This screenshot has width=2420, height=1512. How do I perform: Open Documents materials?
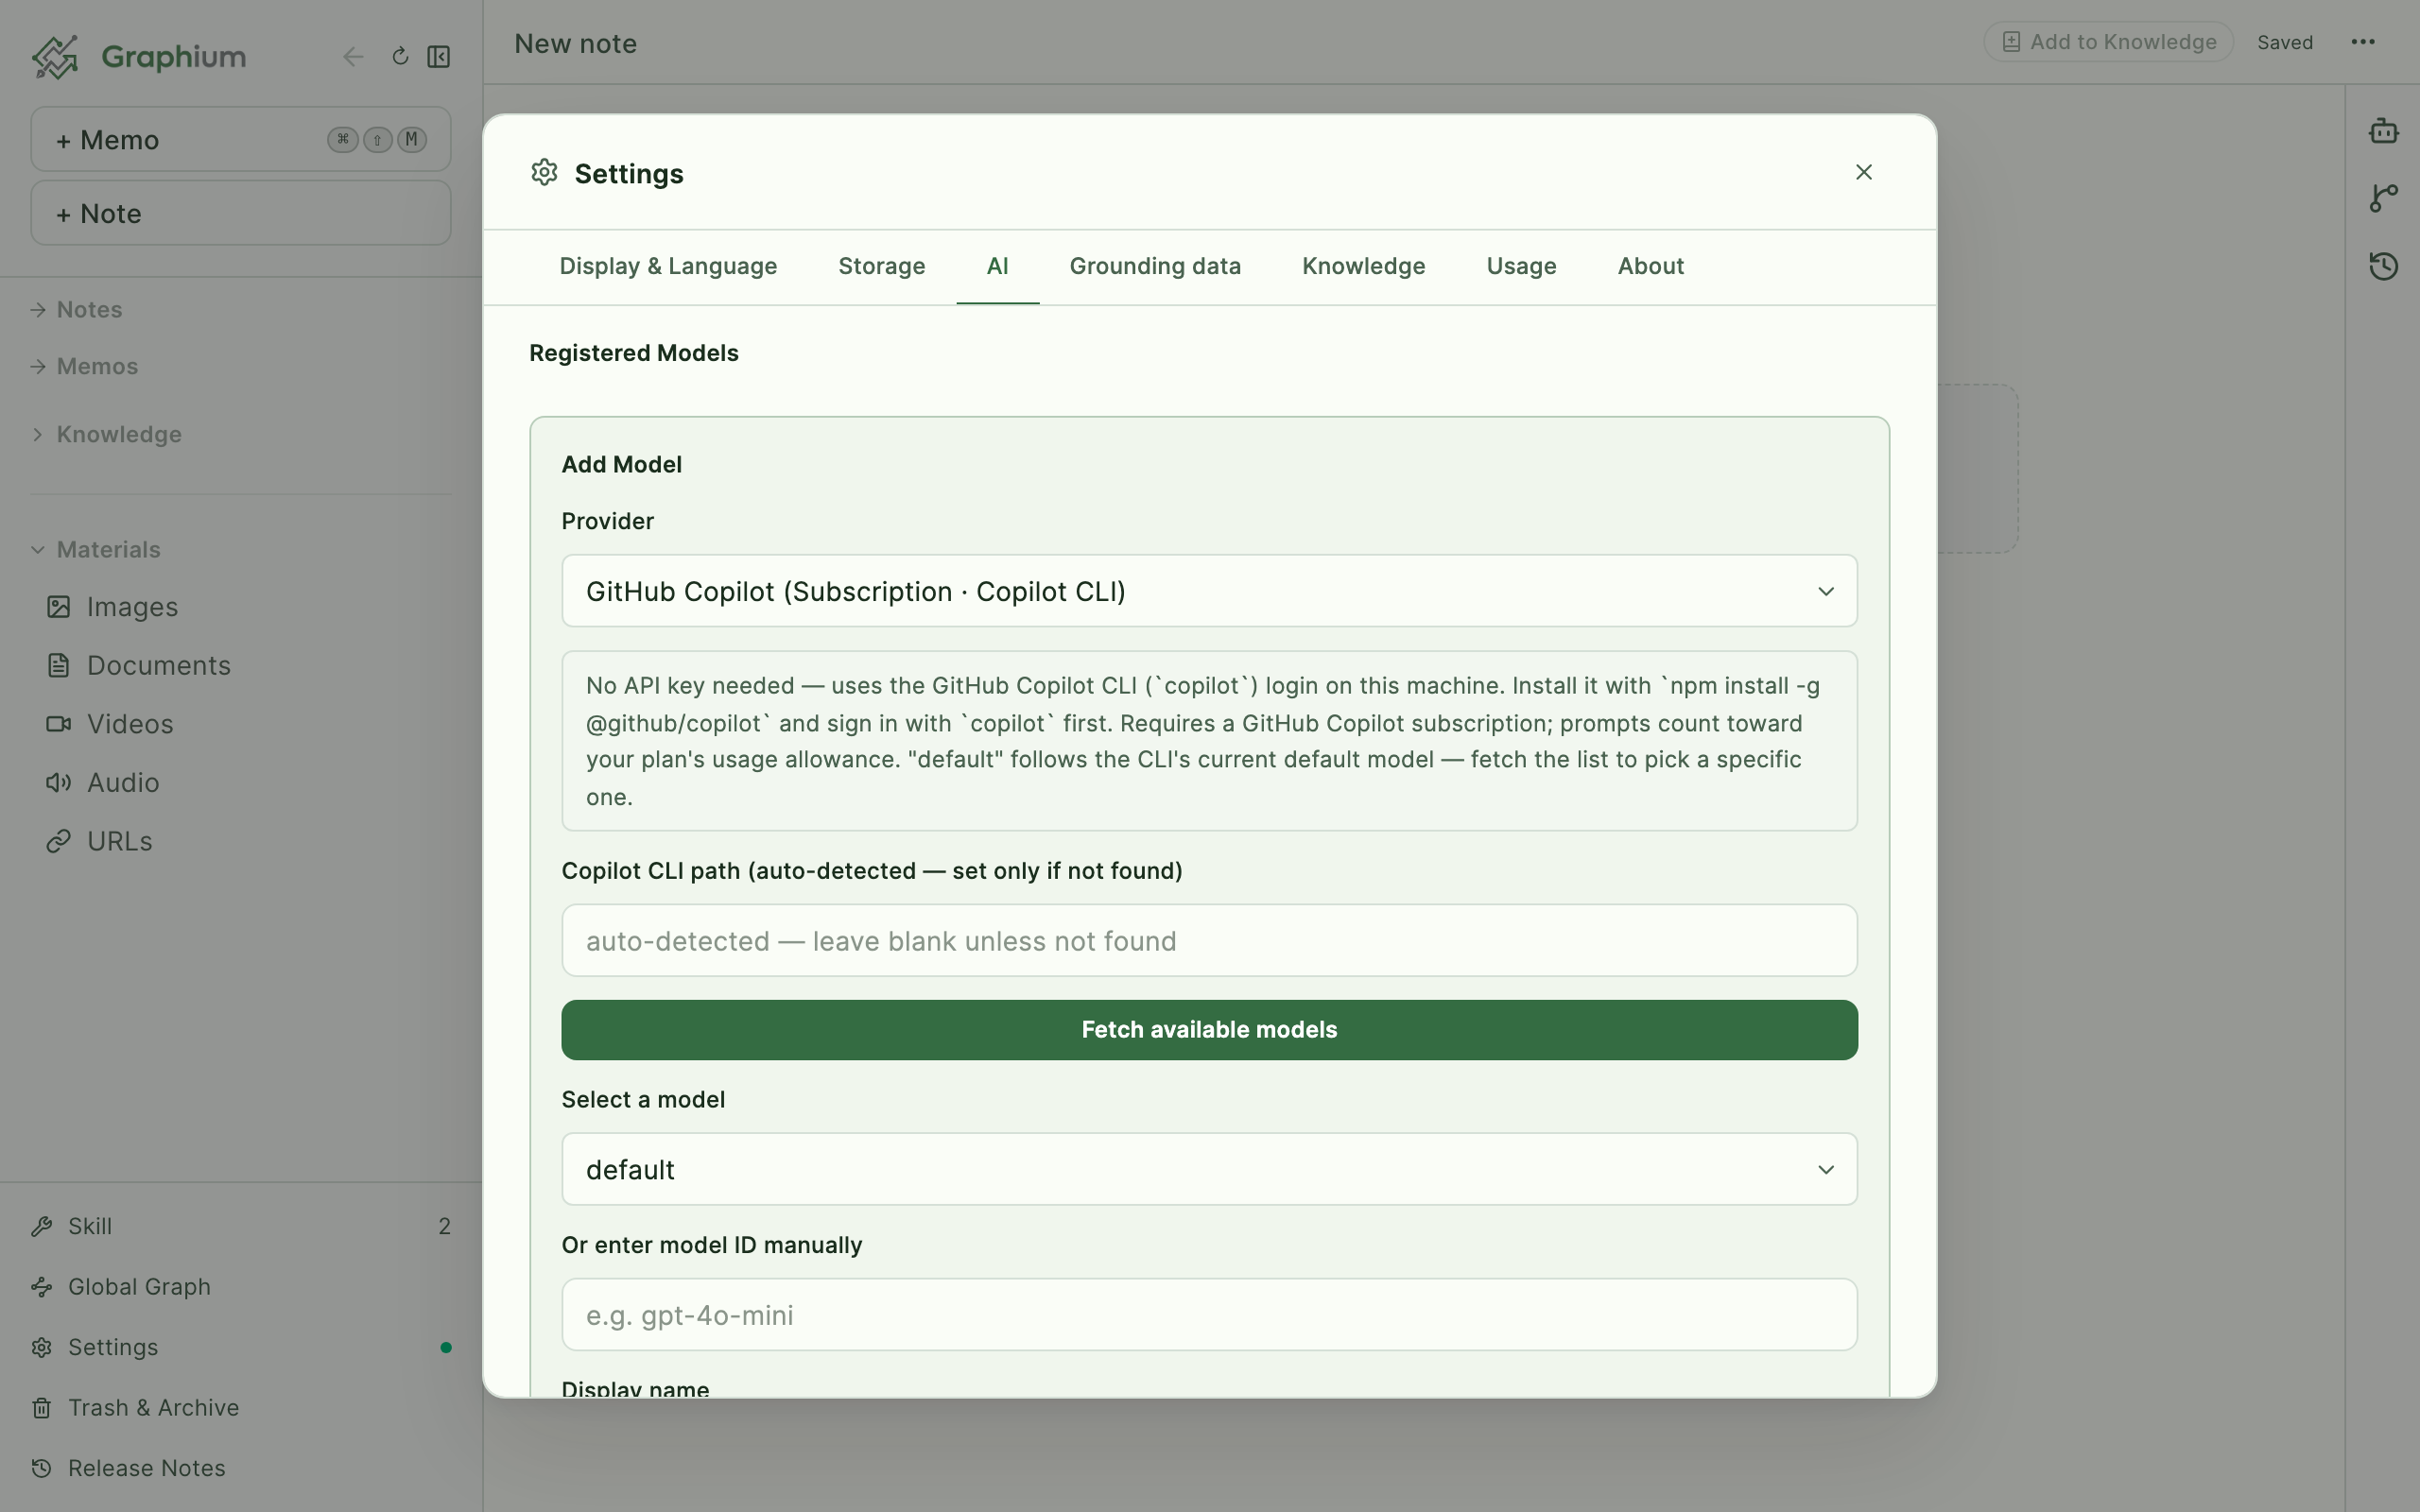138,665
